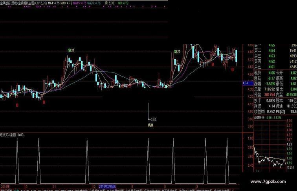Click the 27403 volume figure under mini chart
The height and width of the screenshot is (191, 297).
[290, 168]
